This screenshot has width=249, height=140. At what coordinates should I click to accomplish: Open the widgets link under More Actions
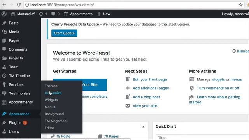point(218,79)
